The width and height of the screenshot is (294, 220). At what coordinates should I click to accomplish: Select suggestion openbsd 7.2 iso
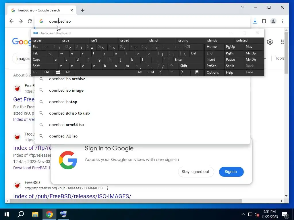pos(142,136)
